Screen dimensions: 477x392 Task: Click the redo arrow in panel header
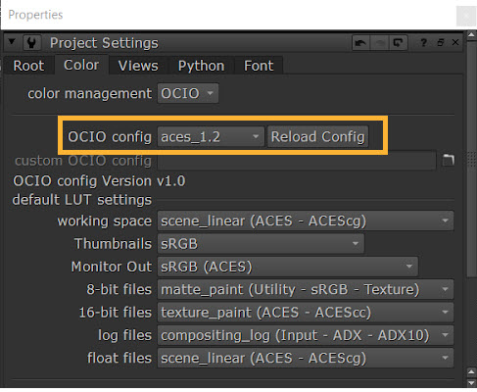[380, 43]
